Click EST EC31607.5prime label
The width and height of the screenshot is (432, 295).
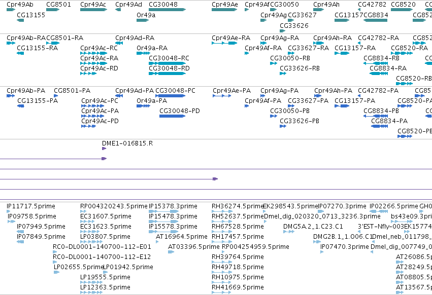[x=106, y=216]
